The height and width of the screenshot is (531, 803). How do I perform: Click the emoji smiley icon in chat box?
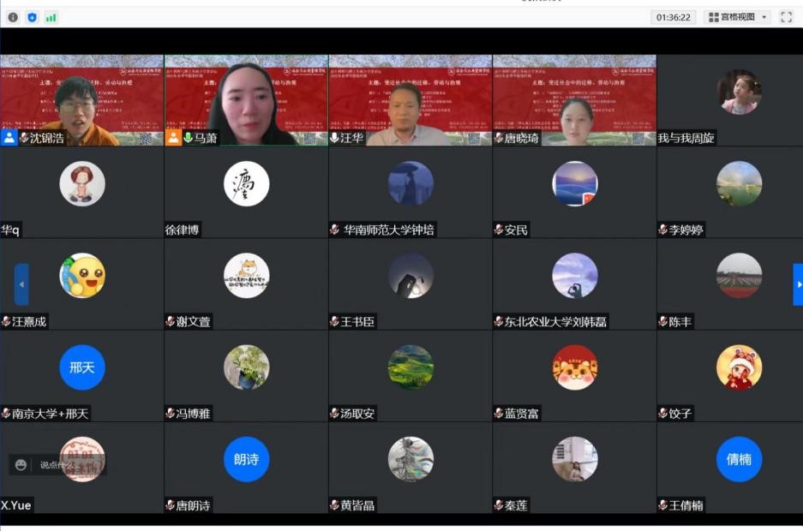tap(21, 465)
